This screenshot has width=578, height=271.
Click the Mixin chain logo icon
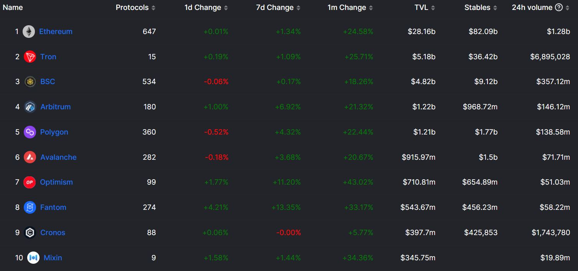click(x=33, y=258)
